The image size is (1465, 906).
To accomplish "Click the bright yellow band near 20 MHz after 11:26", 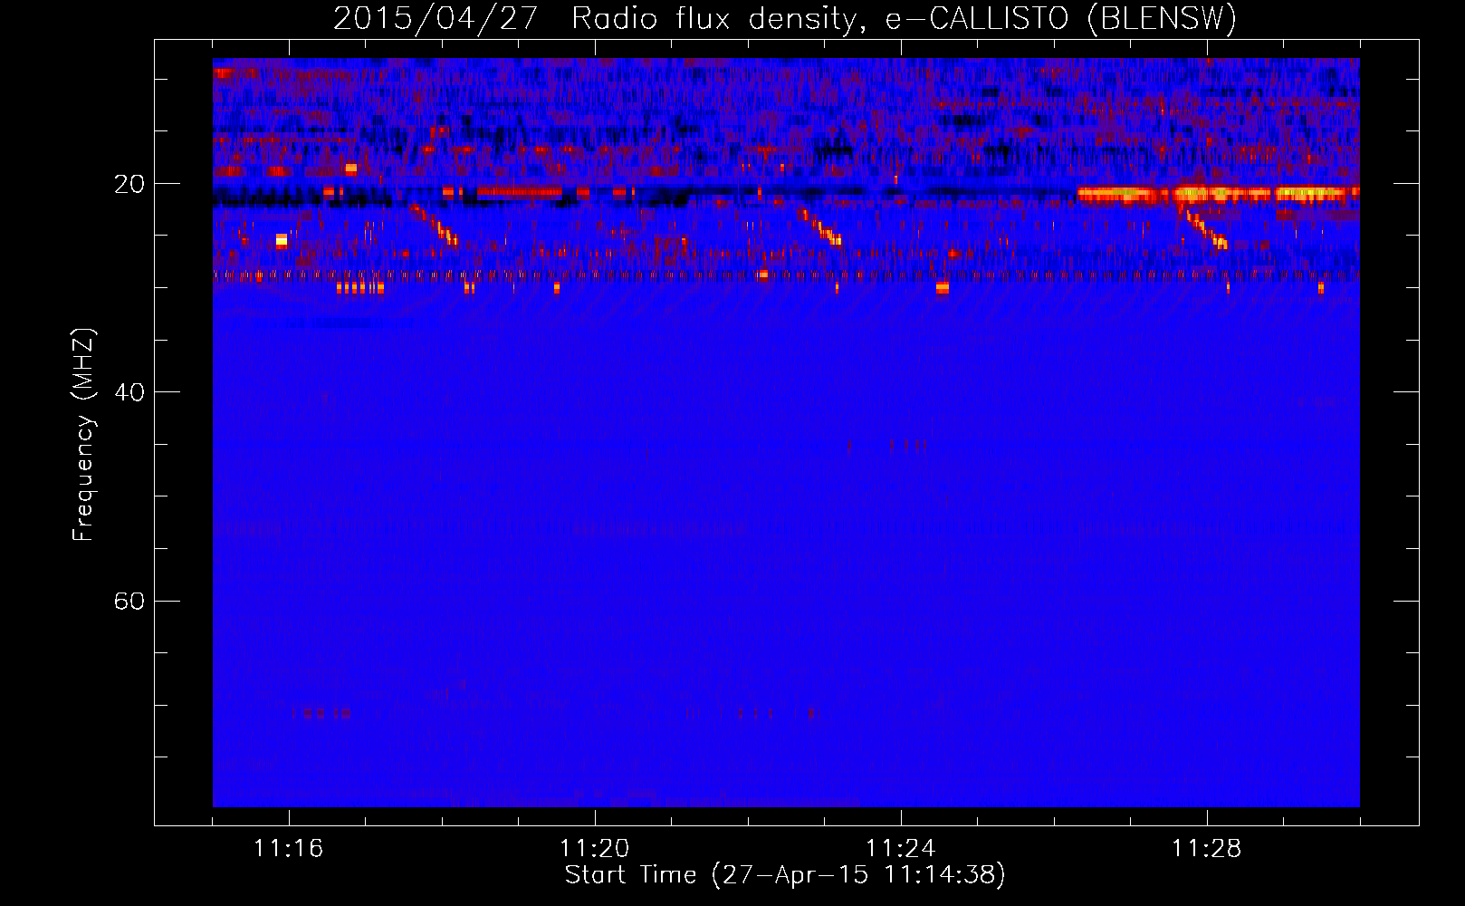I will click(x=1218, y=194).
